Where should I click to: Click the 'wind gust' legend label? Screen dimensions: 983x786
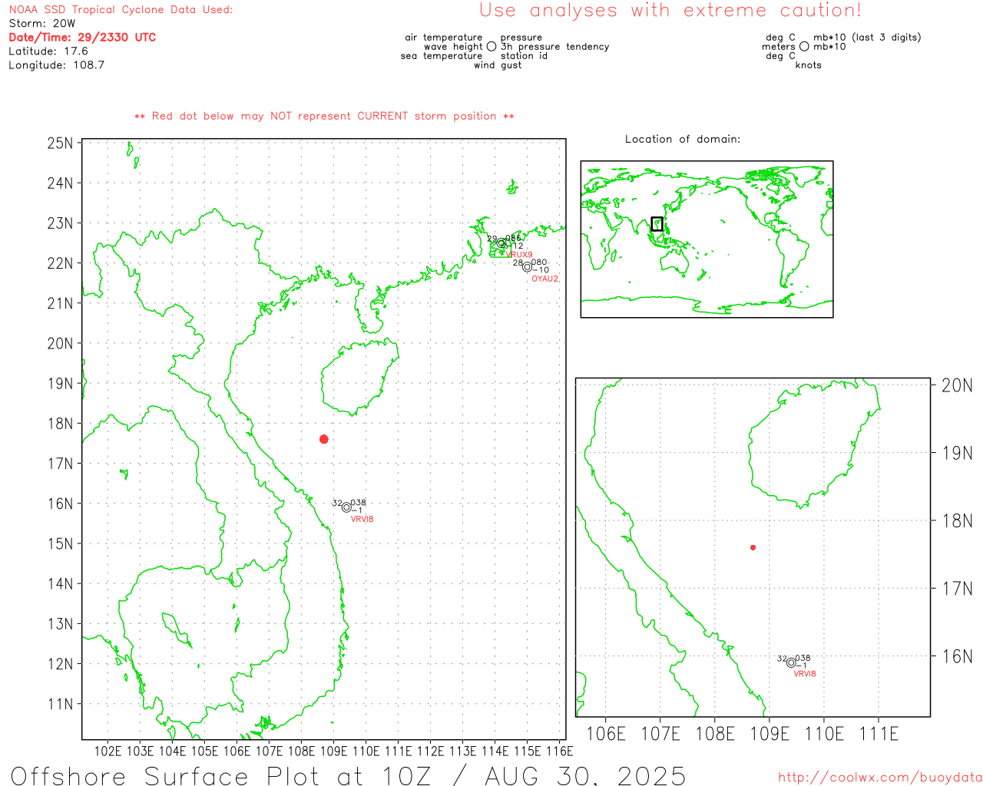pyautogui.click(x=498, y=65)
